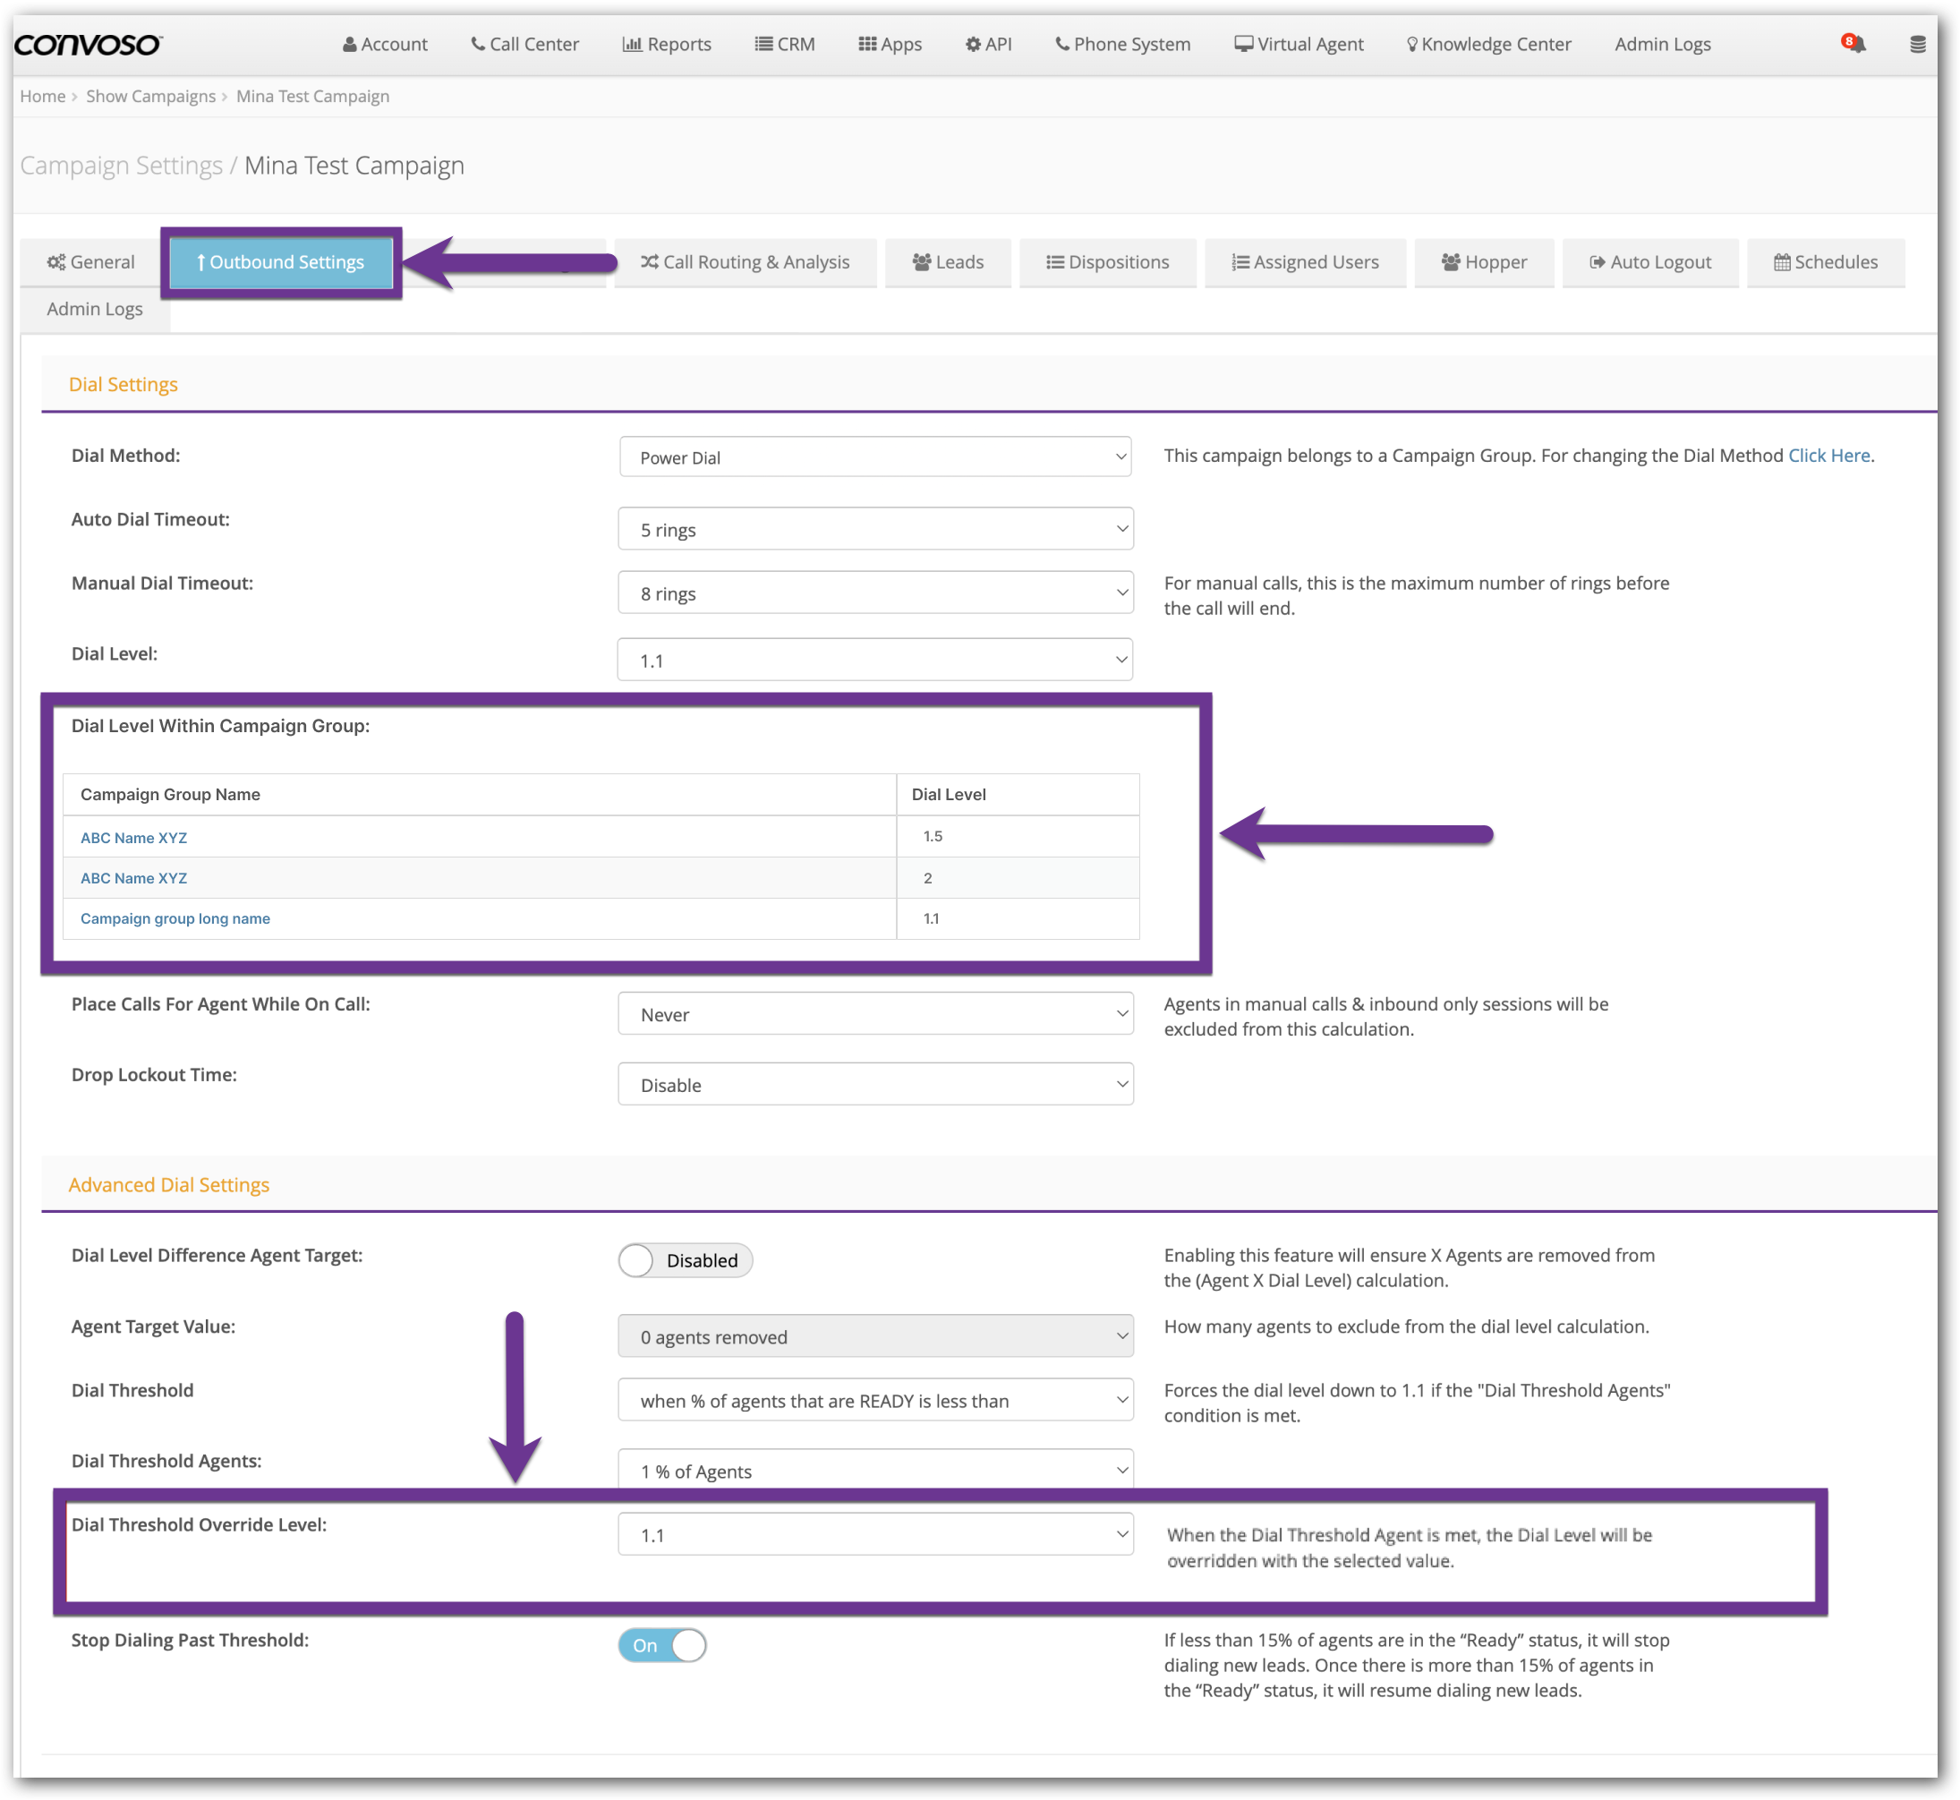Click Mina Test Campaign breadcrumb
The image size is (1960, 1800).
pos(312,97)
